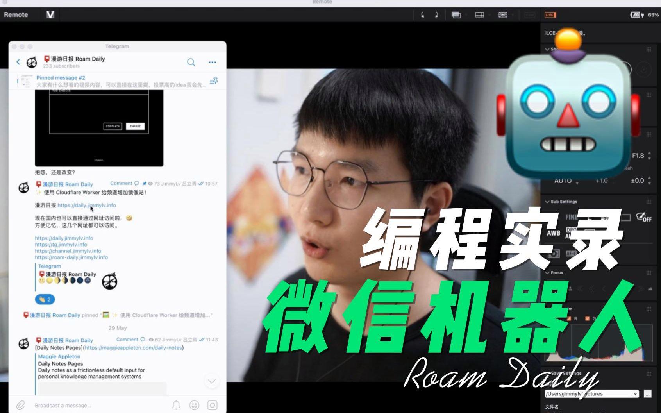Screen dimensions: 661x413
Task: Step the F1.8 aperture value
Action: (649, 156)
